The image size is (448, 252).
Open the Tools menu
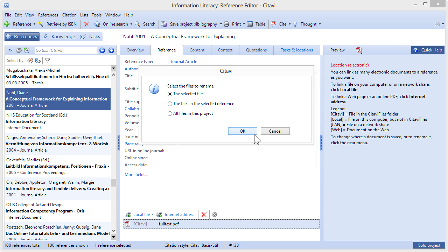97,15
